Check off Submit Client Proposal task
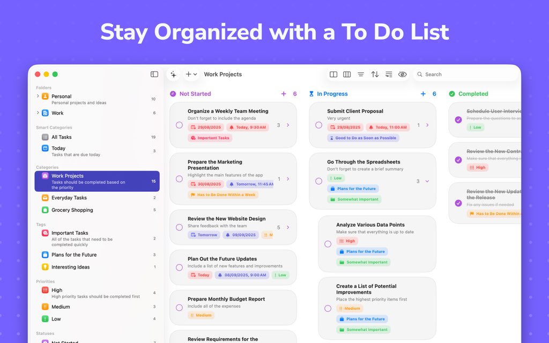Image resolution: width=549 pixels, height=343 pixels. coord(317,125)
